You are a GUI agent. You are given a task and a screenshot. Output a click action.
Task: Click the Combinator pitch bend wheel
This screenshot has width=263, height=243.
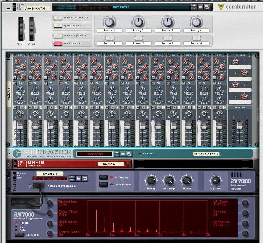[x=21, y=29]
